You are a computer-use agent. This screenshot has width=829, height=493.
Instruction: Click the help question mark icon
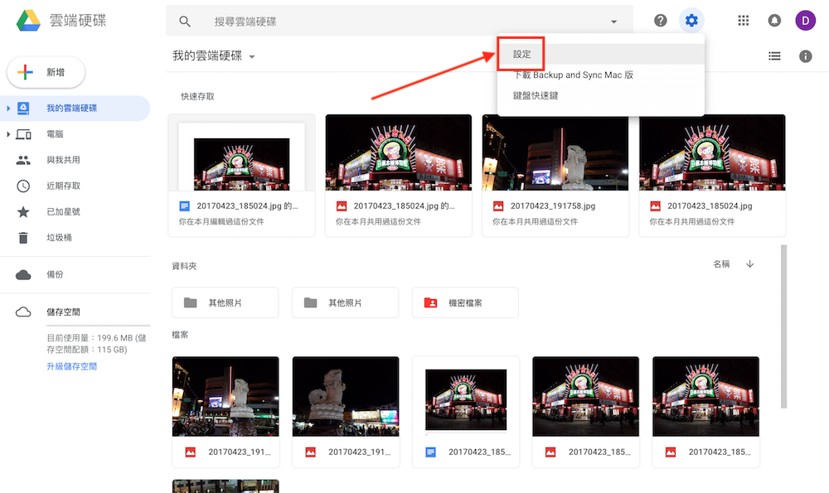(660, 20)
